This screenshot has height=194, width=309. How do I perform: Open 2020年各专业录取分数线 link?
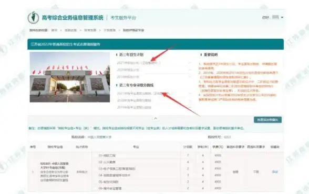point(134,100)
